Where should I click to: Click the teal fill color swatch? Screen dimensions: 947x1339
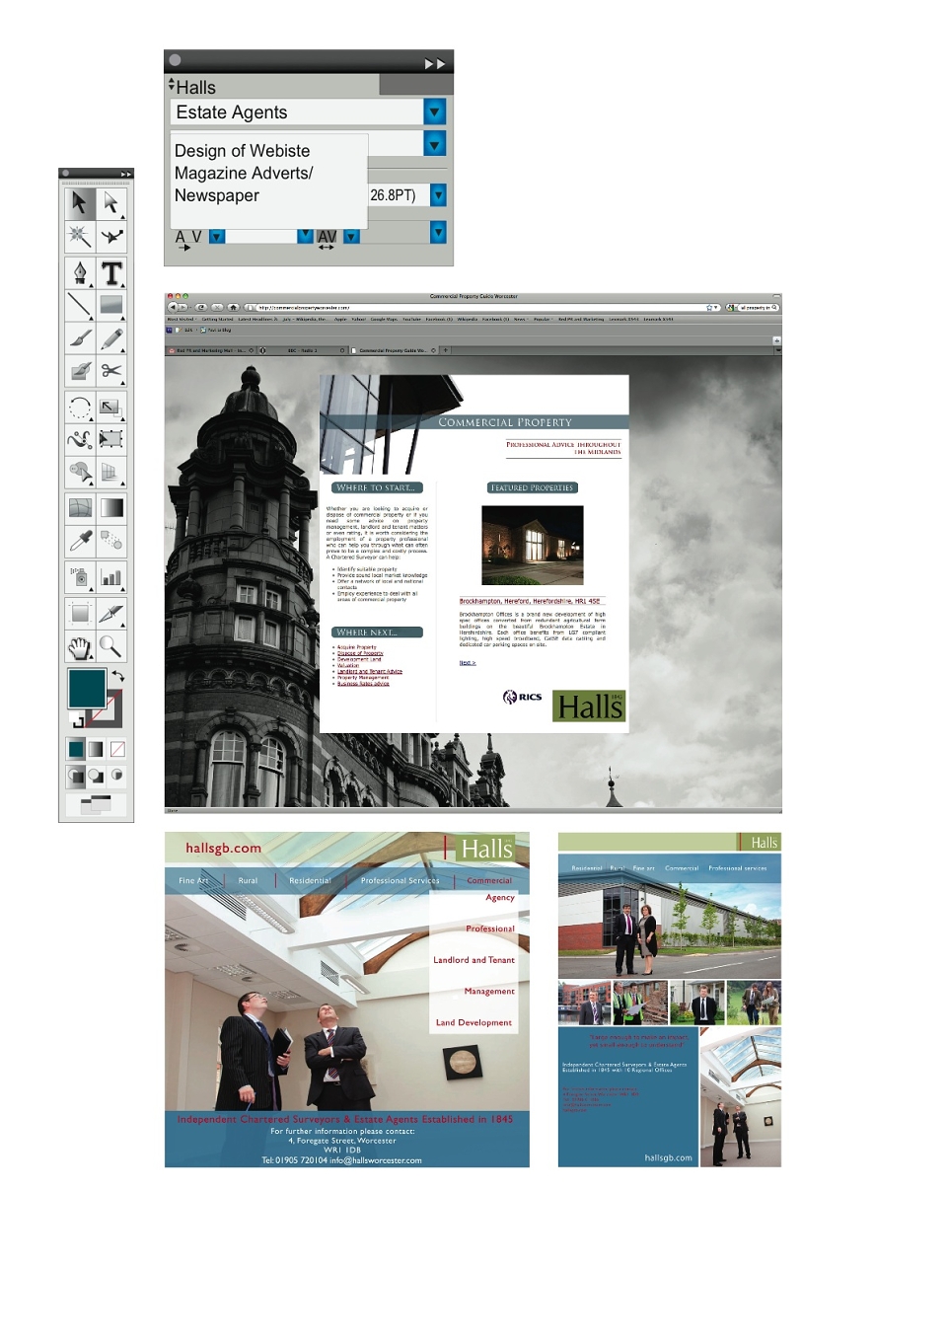pyautogui.click(x=87, y=688)
